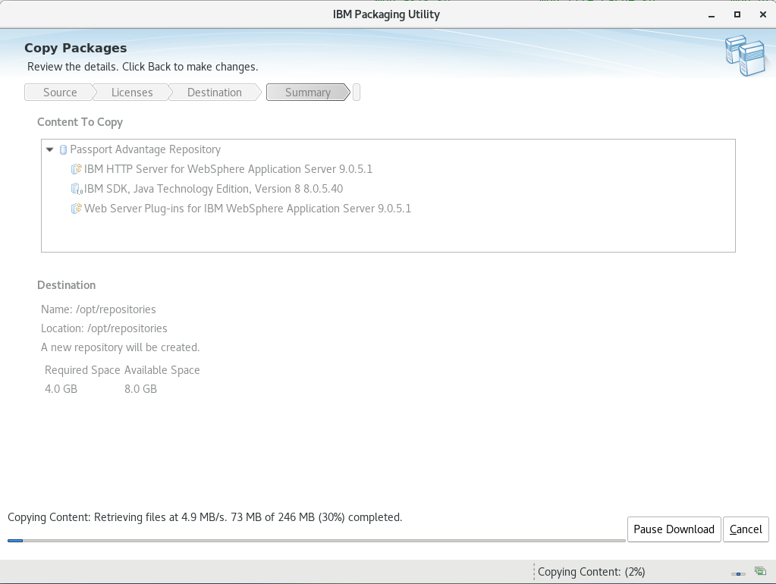
Task: Click the 'Copy Packages' page title
Action: (x=76, y=48)
